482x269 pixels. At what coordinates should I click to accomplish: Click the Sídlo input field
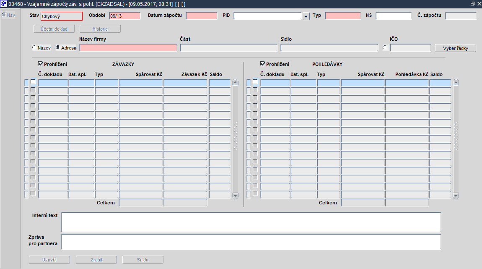tap(329, 48)
